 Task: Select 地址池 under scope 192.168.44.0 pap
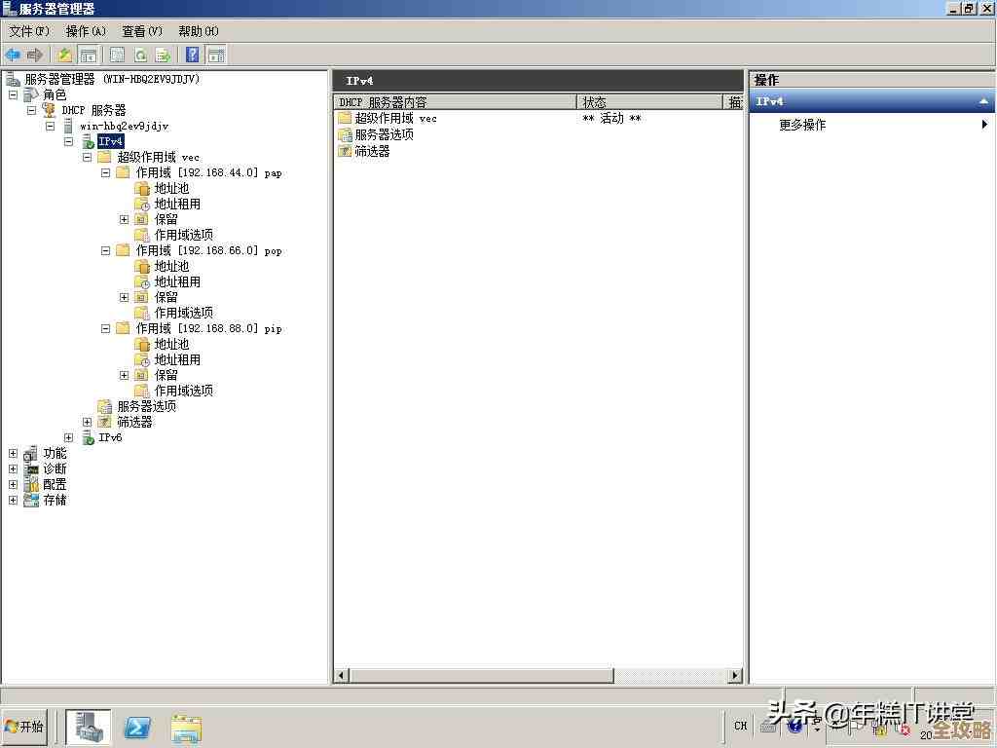171,188
